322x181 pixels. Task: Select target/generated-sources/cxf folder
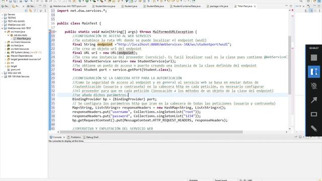pos(24,59)
